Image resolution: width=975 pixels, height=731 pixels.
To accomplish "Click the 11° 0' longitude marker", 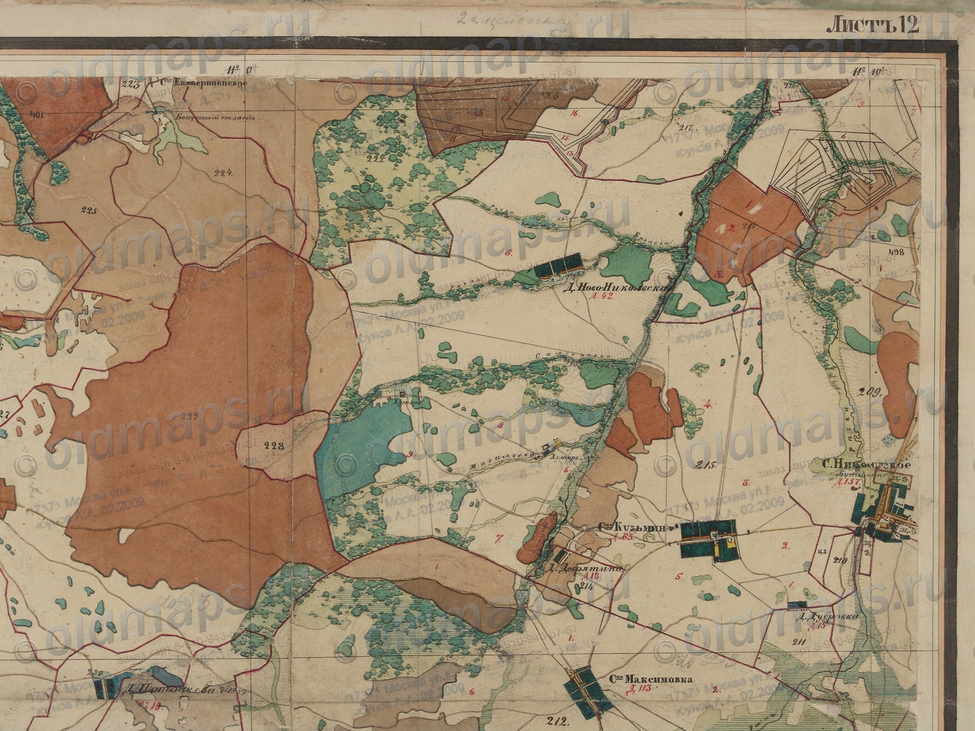I will (242, 70).
